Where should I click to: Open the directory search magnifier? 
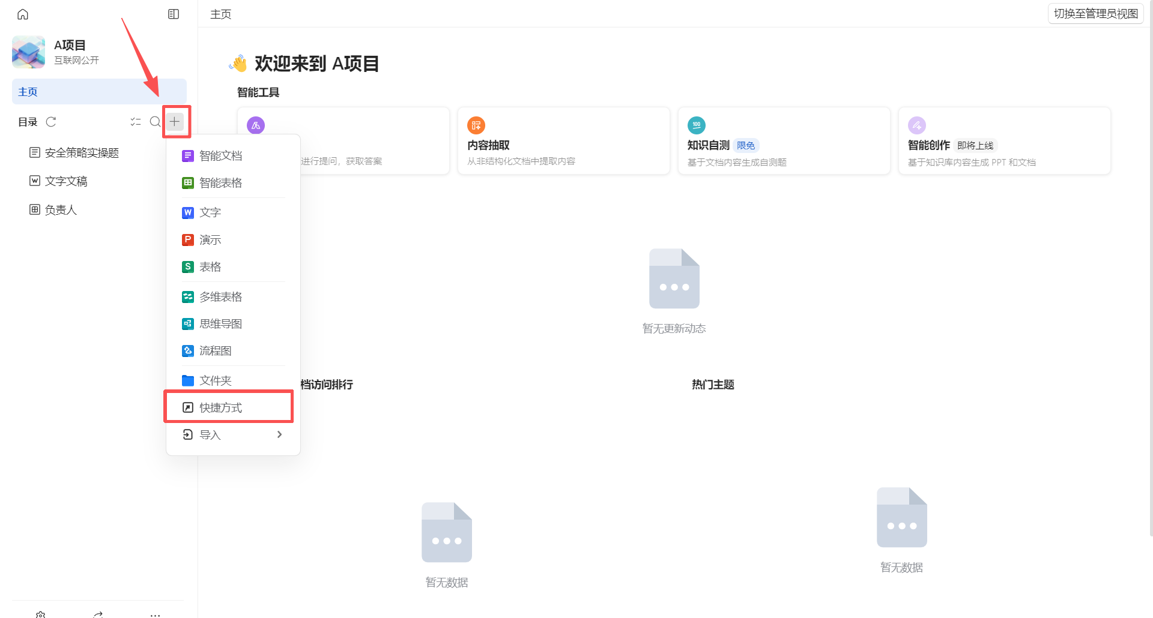coord(155,122)
